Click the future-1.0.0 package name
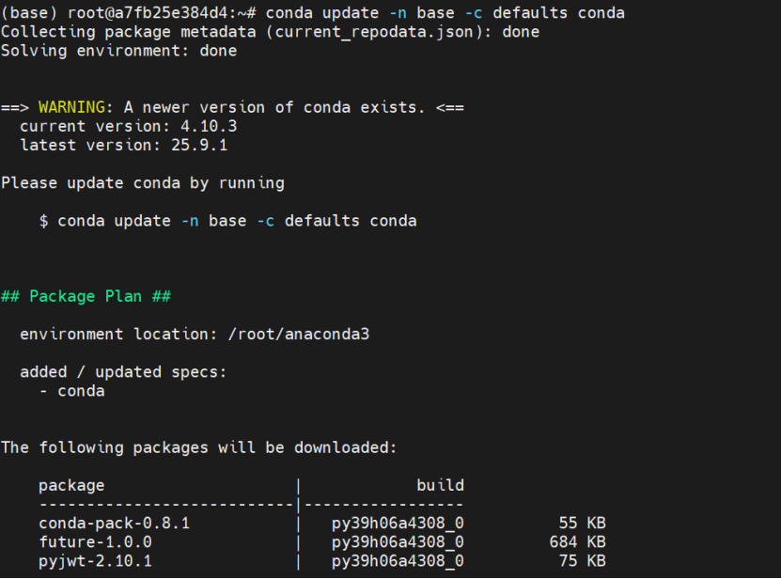The image size is (781, 579). pyautogui.click(x=95, y=541)
